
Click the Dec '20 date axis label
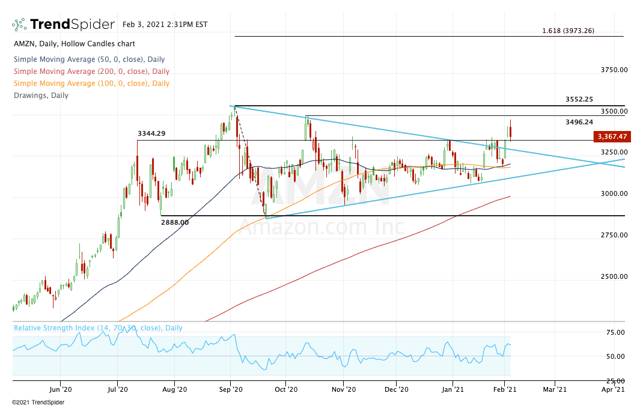[397, 389]
